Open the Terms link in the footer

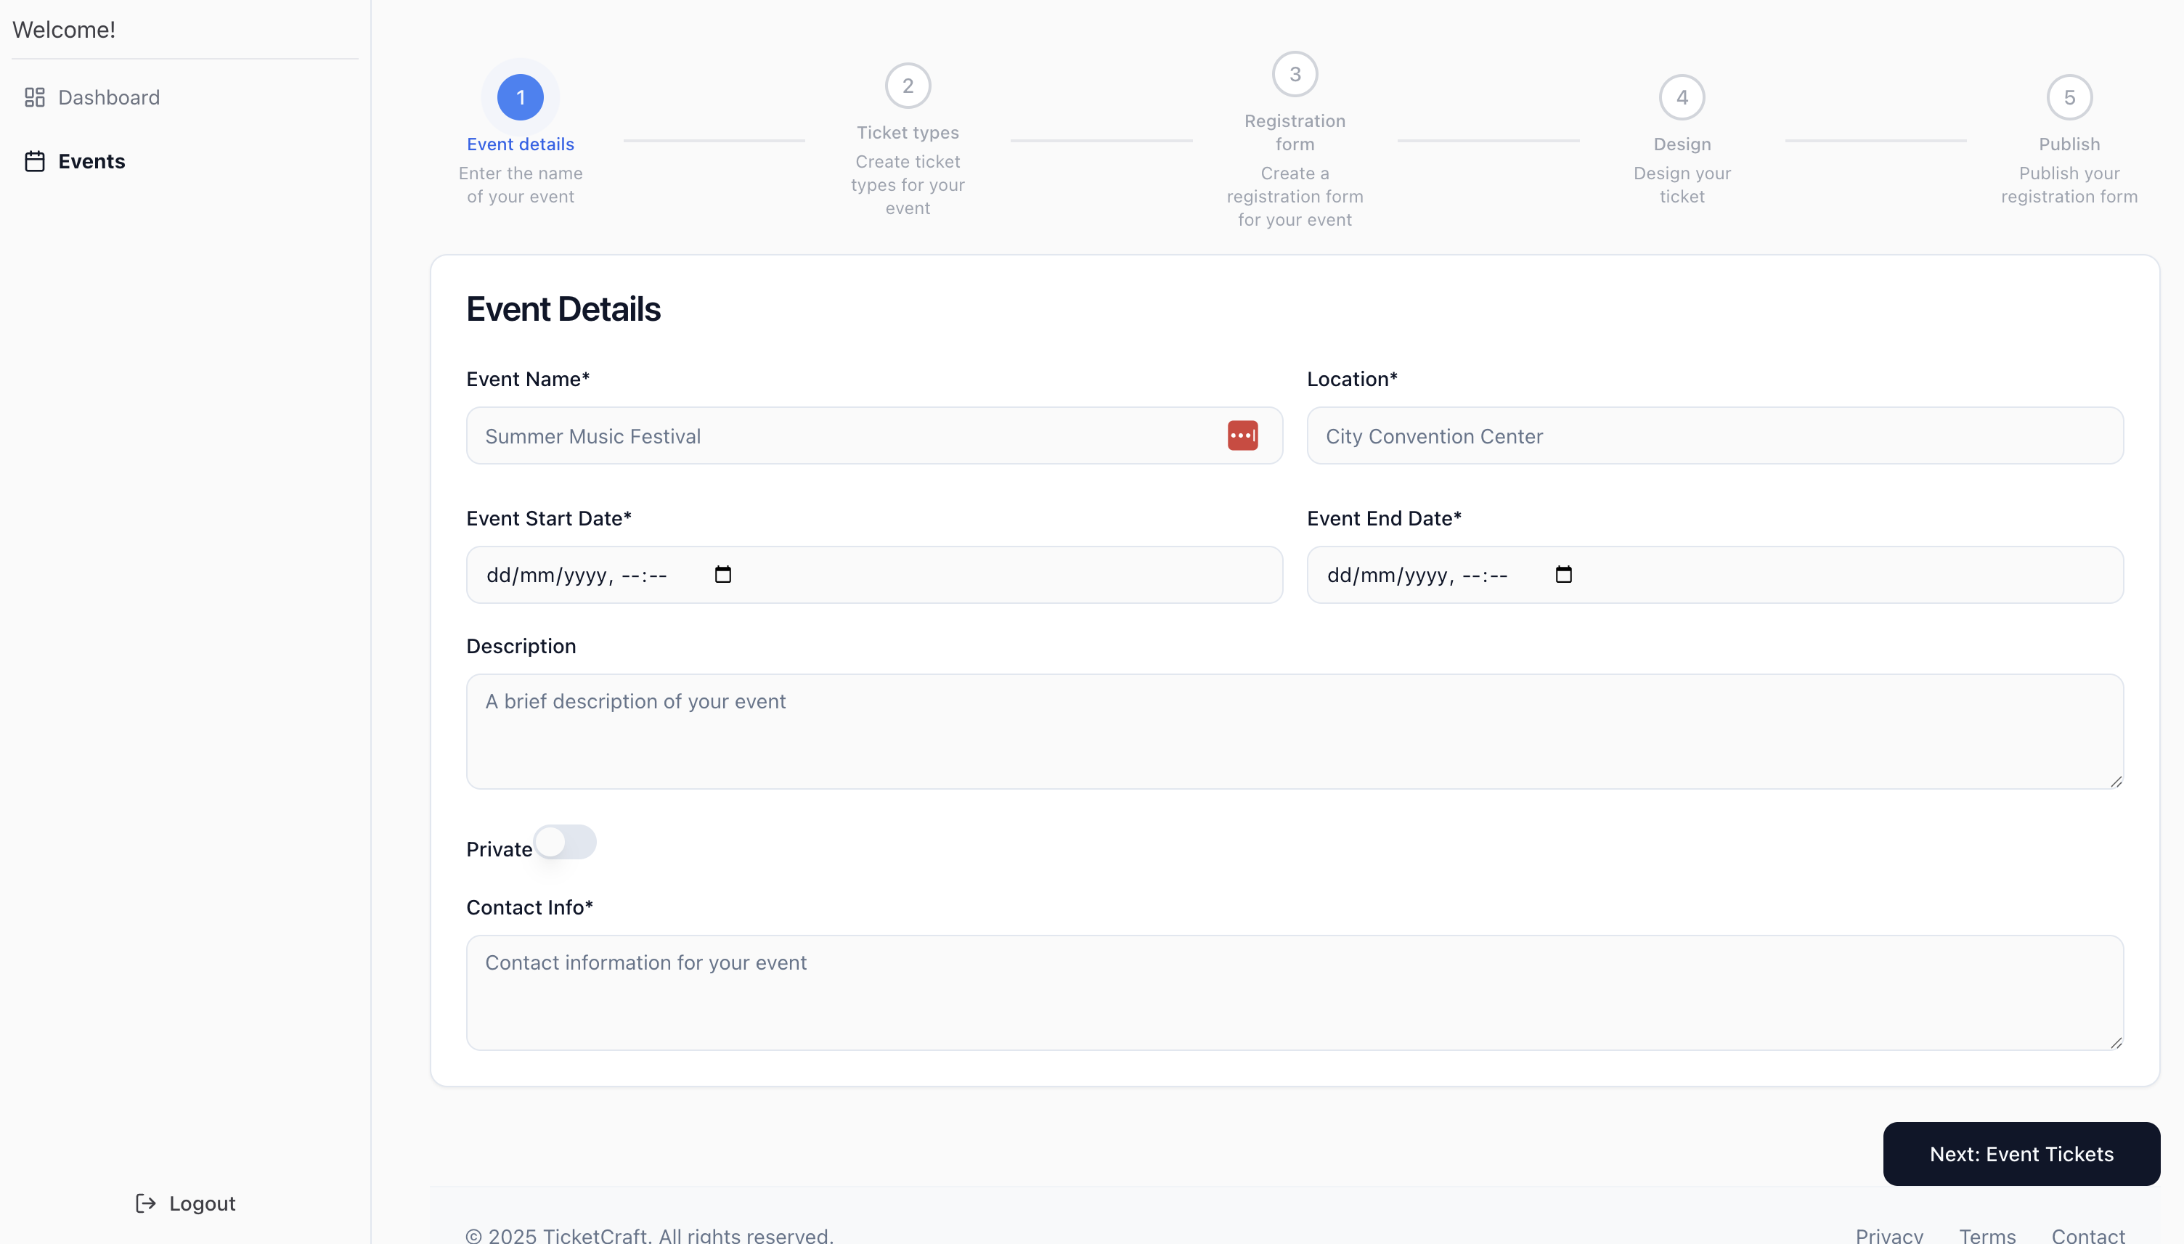[x=1987, y=1235]
